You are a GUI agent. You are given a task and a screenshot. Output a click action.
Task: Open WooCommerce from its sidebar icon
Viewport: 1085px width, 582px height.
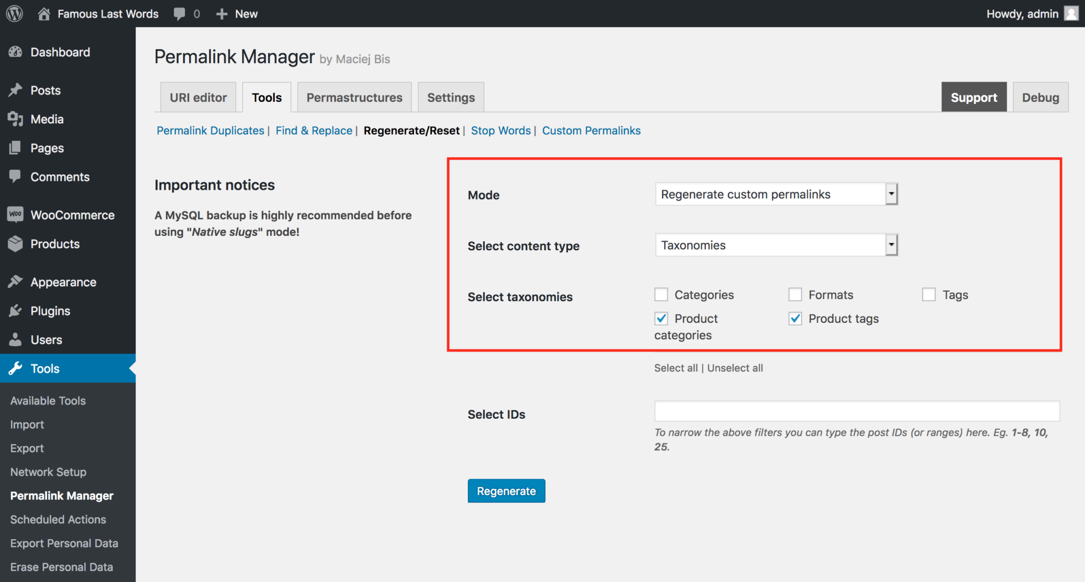[x=15, y=215]
